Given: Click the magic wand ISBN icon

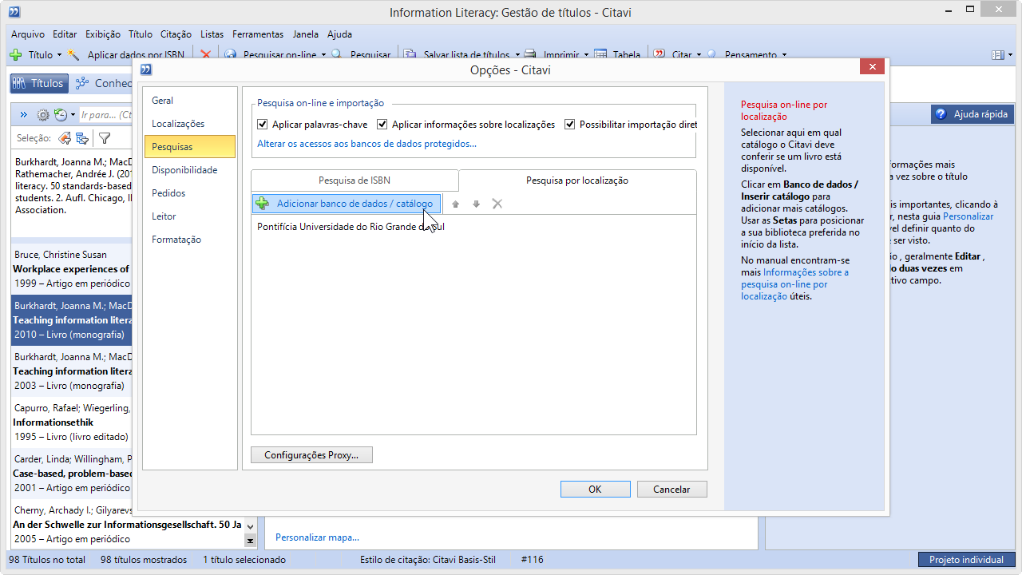Looking at the screenshot, I should (x=74, y=55).
